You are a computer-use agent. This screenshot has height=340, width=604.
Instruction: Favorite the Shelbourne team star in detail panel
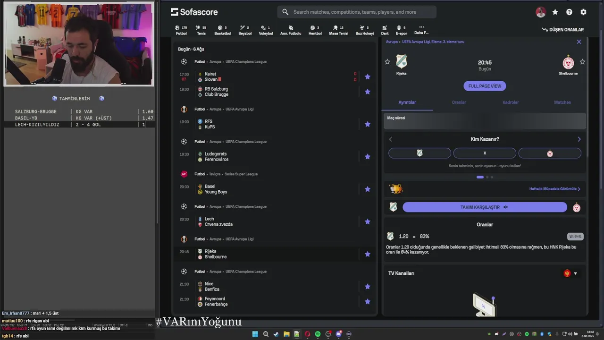point(582,62)
